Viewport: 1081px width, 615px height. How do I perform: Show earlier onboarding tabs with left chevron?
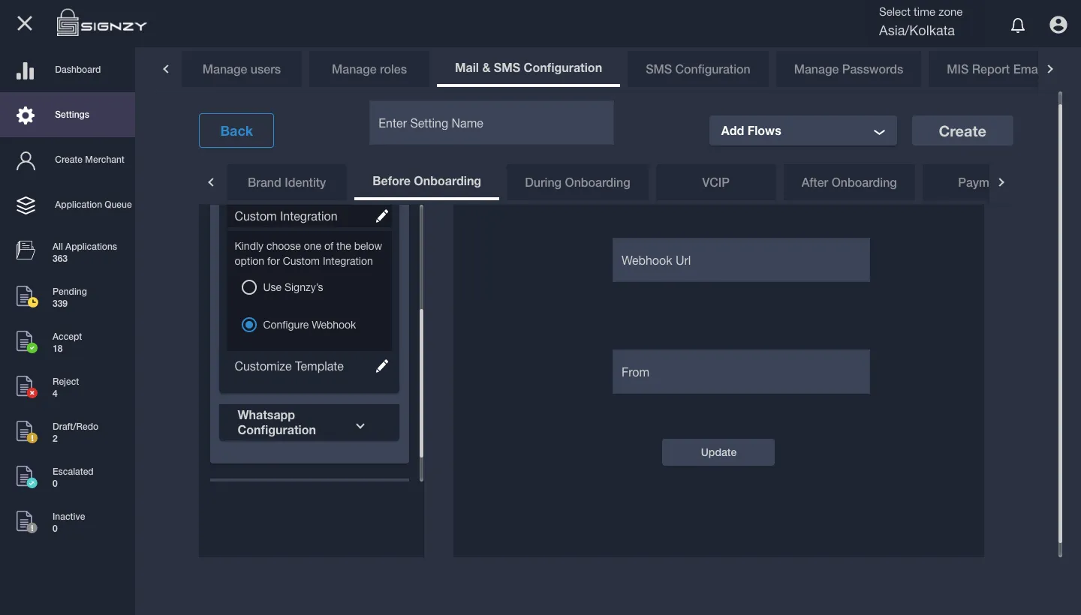[x=211, y=182]
